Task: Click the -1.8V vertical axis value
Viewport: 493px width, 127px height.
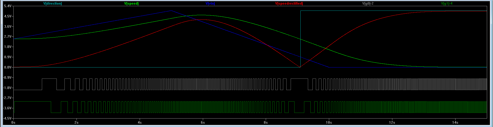Action: (x=7, y=88)
